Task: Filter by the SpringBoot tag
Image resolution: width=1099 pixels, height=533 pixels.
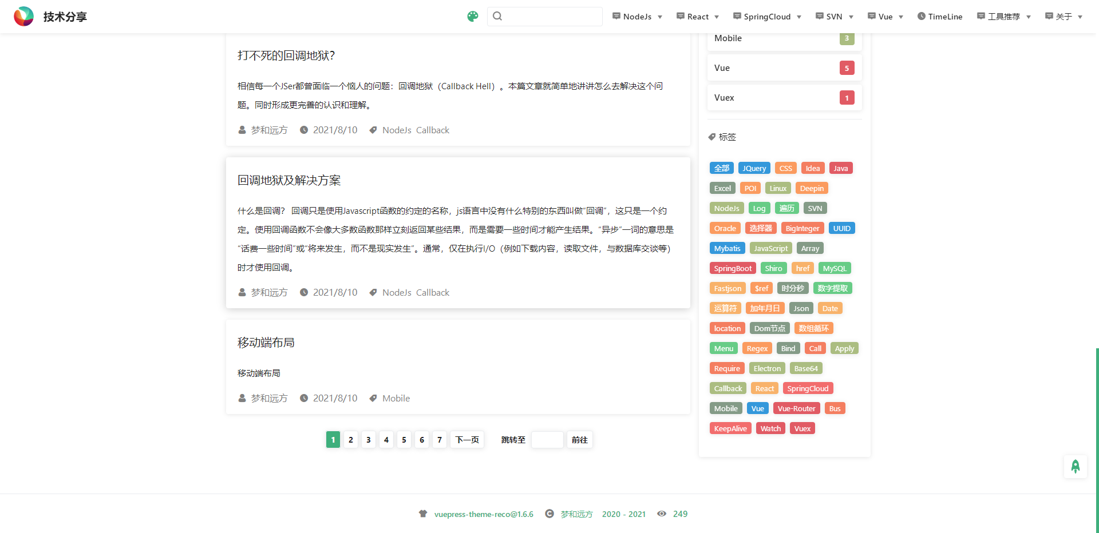Action: coord(733,268)
